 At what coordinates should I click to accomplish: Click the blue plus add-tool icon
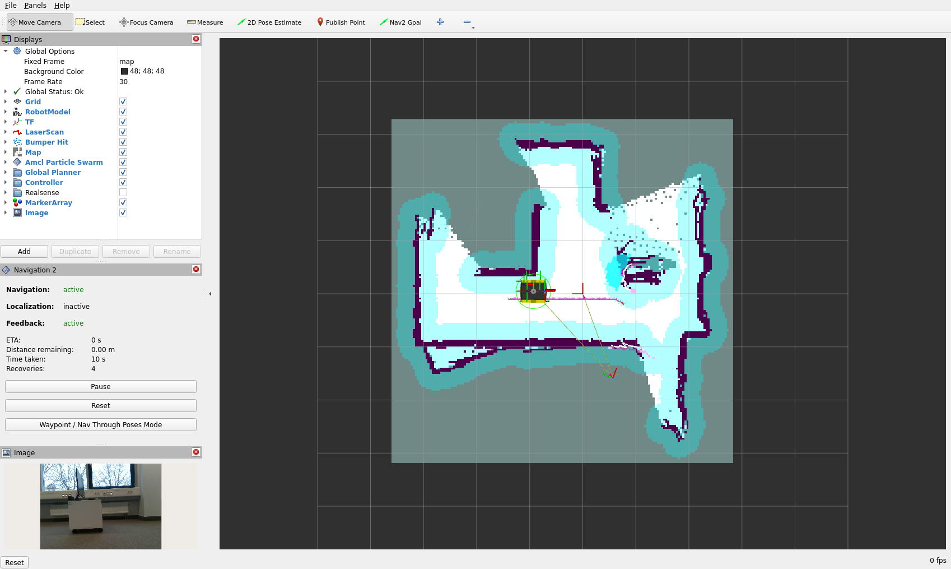point(440,22)
